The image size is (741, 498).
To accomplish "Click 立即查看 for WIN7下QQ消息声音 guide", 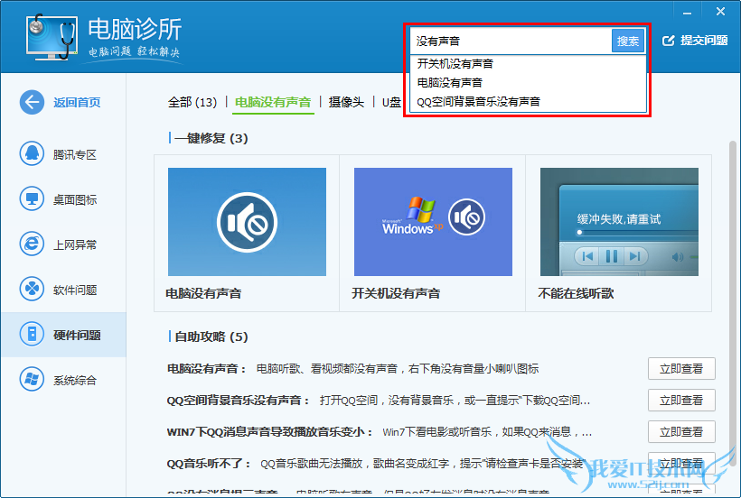I will (681, 431).
